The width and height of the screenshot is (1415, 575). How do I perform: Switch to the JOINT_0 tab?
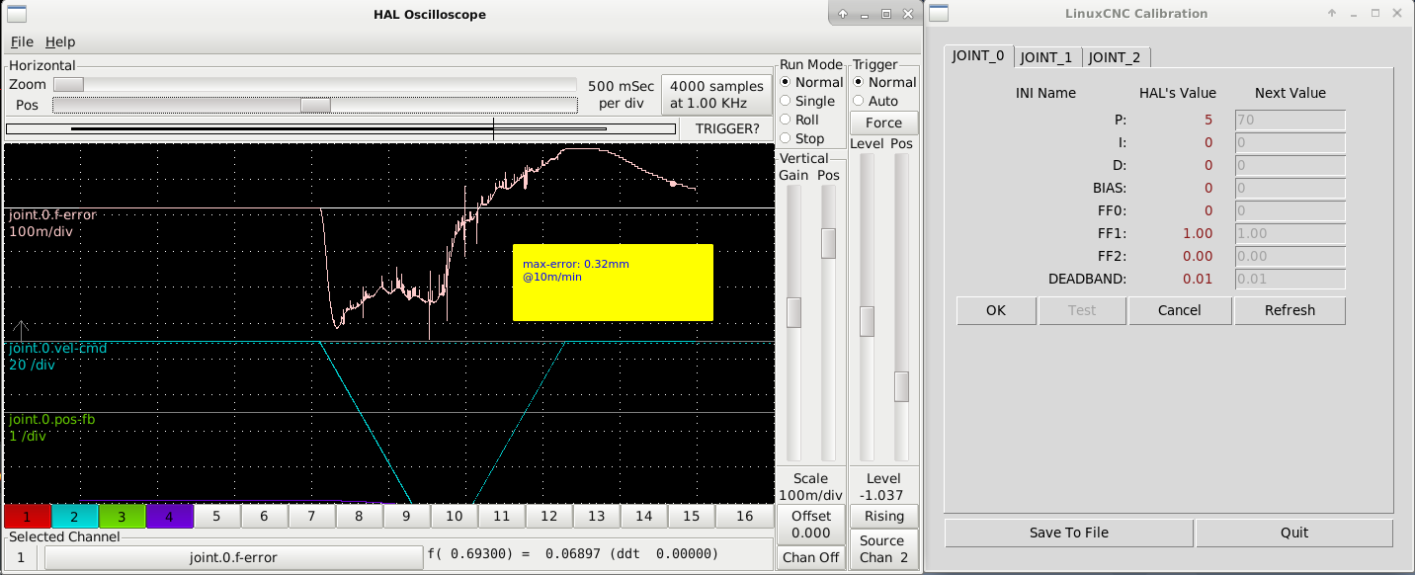pos(978,56)
